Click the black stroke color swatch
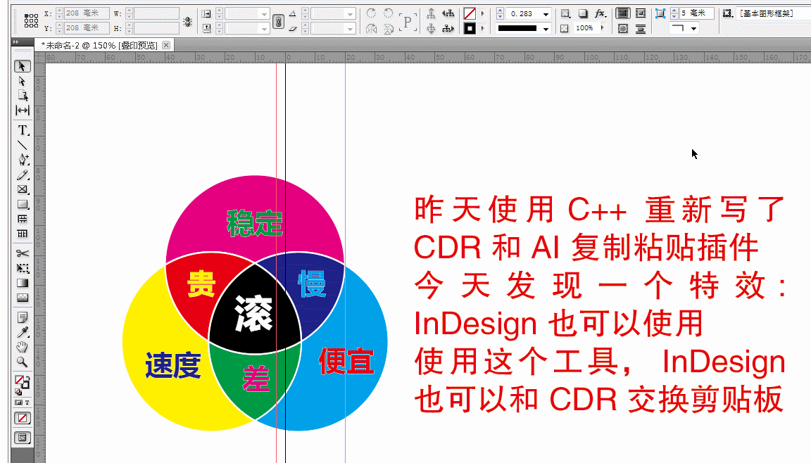Screen dimensions: 811x463 [469, 28]
